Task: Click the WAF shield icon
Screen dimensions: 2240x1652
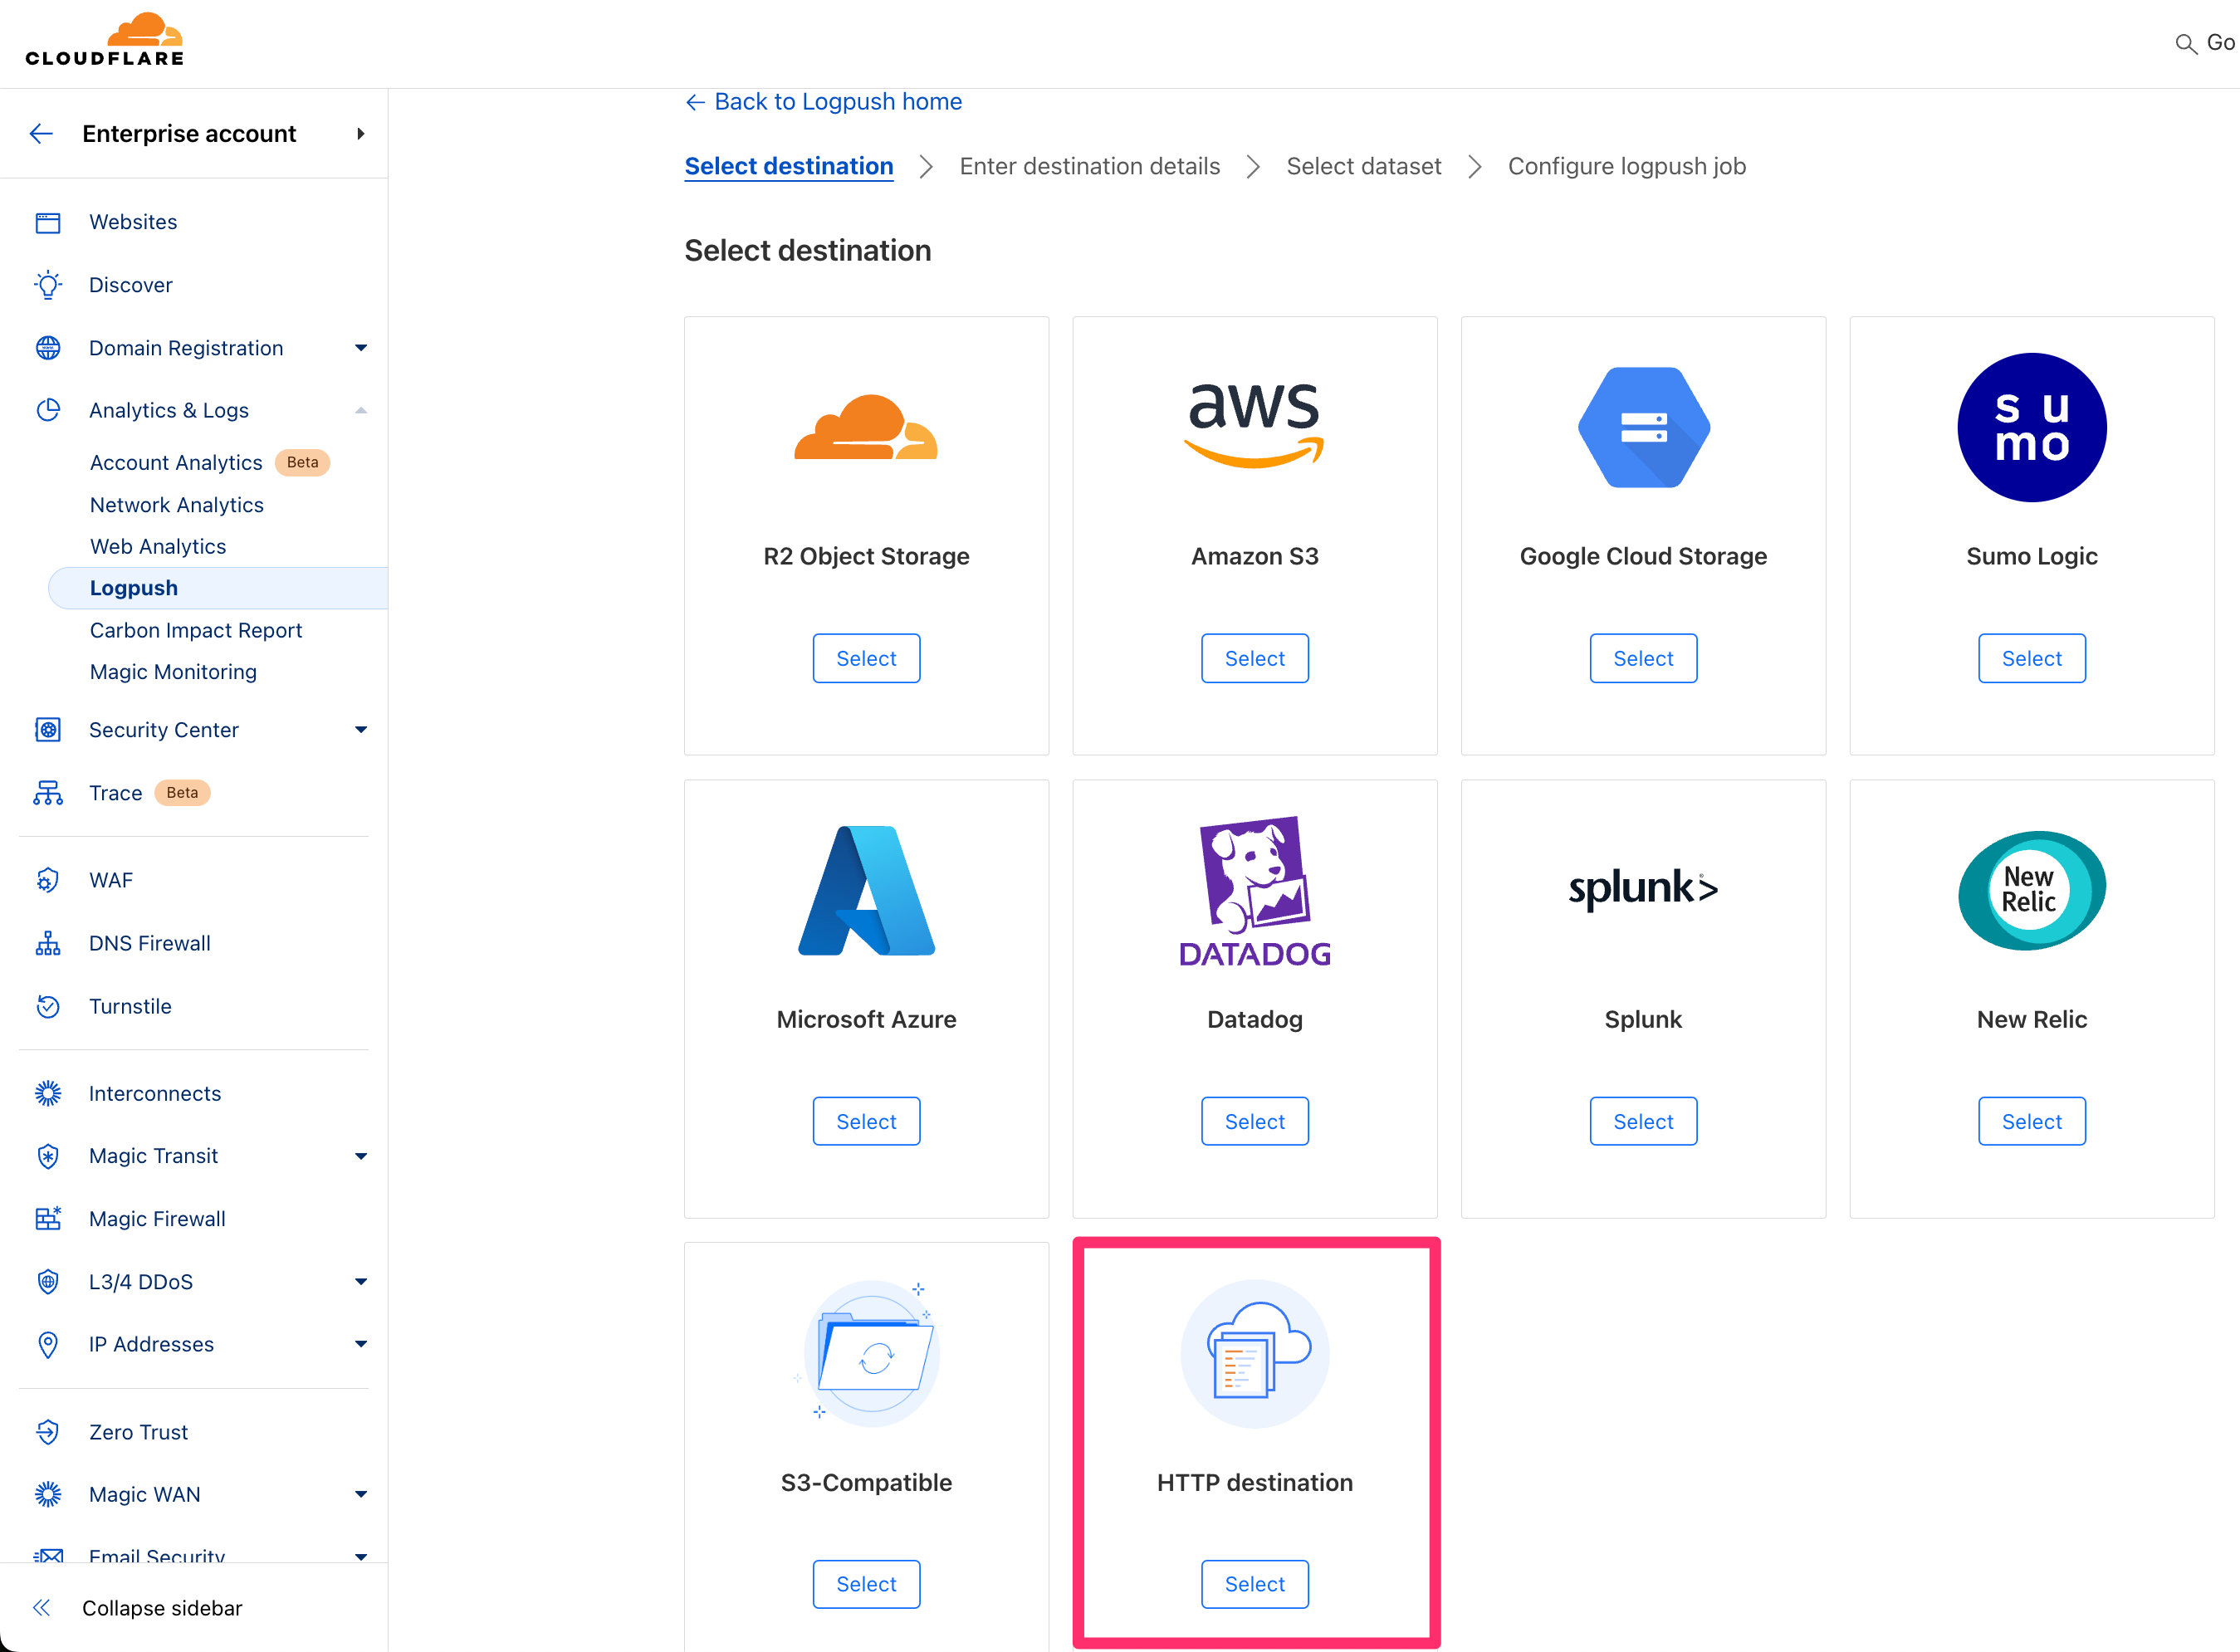Action: tap(48, 880)
